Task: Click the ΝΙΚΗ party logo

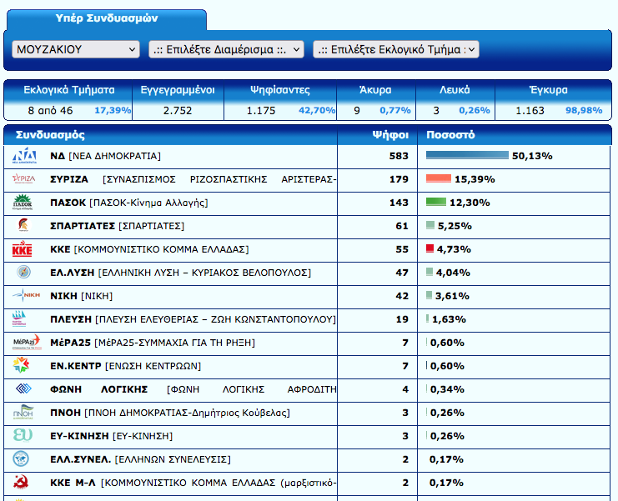Action: click(x=23, y=296)
